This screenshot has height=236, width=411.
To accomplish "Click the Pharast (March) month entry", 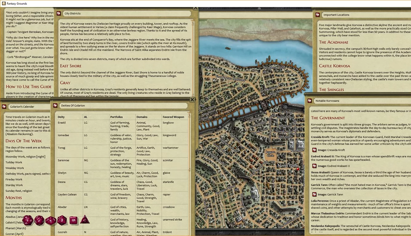I will point(16,228).
